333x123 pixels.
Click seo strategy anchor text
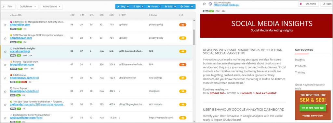coord(155,78)
